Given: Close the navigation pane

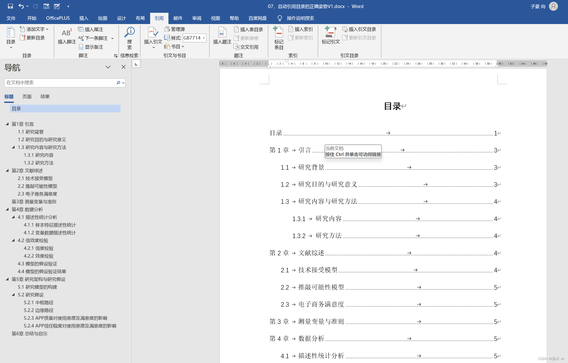Looking at the screenshot, I should 124,67.
